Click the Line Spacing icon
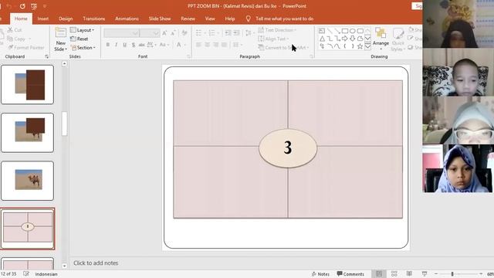The height and width of the screenshot is (278, 494). click(249, 32)
